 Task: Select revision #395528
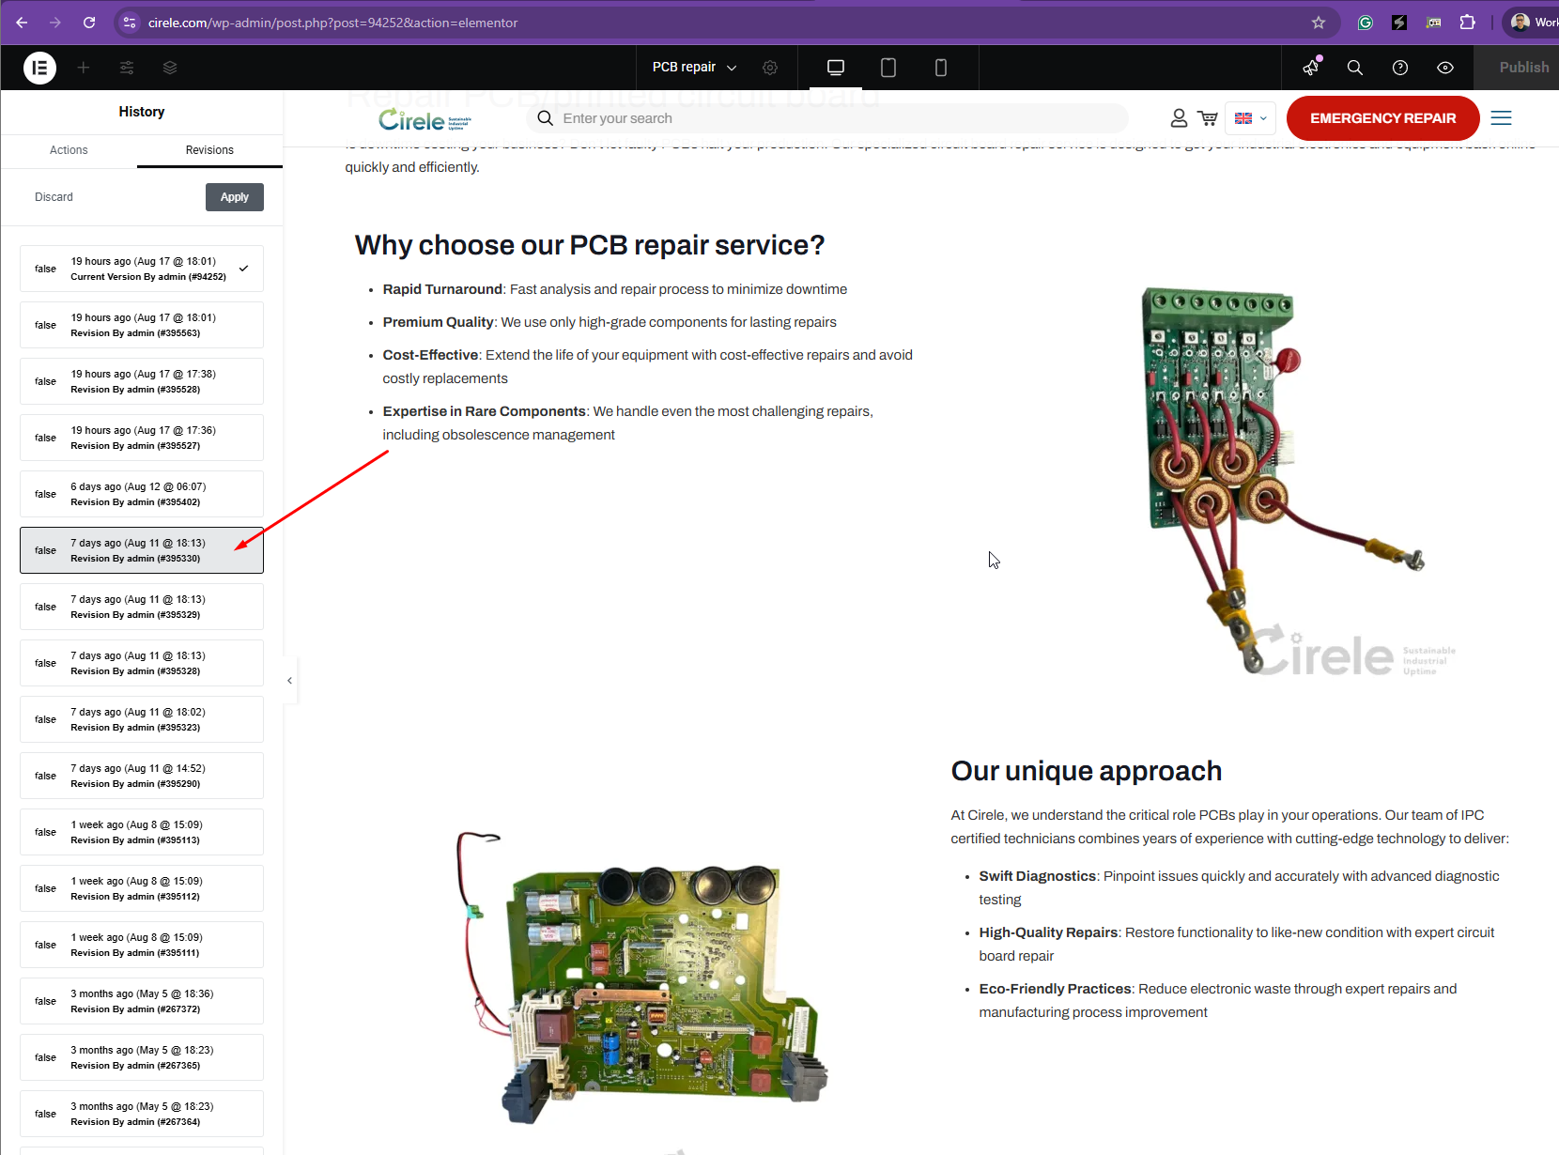point(142,381)
